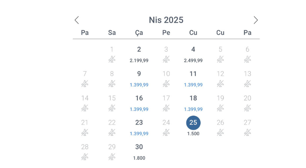Viewport: 306px width, 168px height.
Task: Go to the next month
Action: [x=256, y=20]
